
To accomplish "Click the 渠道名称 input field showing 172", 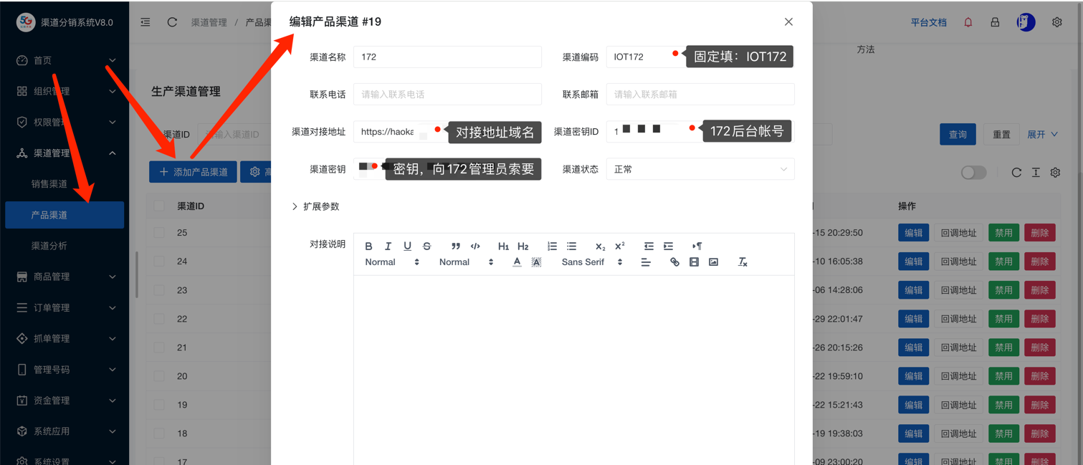I will pyautogui.click(x=447, y=57).
